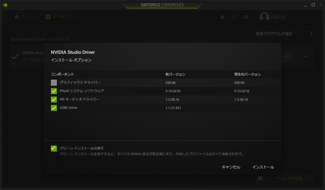The width and height of the screenshot is (325, 190).
Task: Uncheck HD オーディオ ドライバー checkbox
Action: (54, 100)
